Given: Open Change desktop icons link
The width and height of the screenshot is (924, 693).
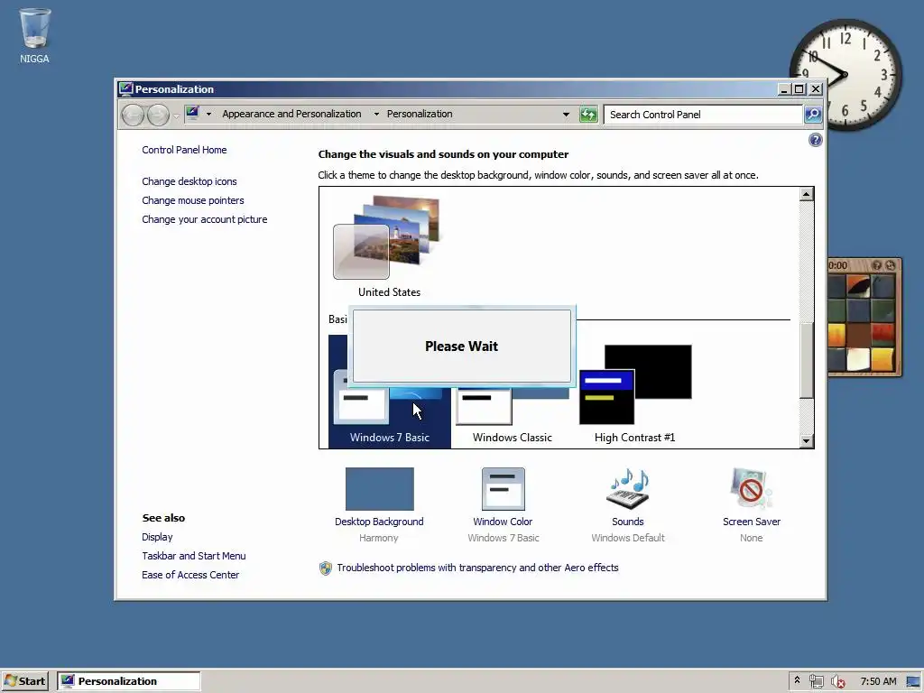Looking at the screenshot, I should (189, 181).
